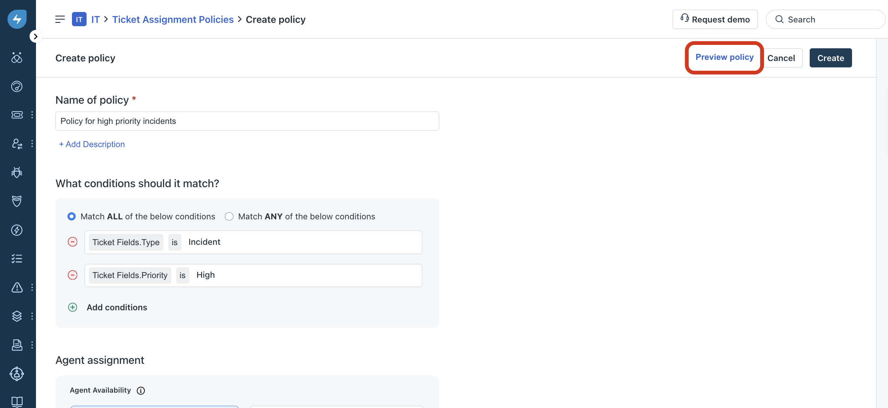
Task: Click the Freshservice lightning logo icon
Action: click(x=17, y=19)
